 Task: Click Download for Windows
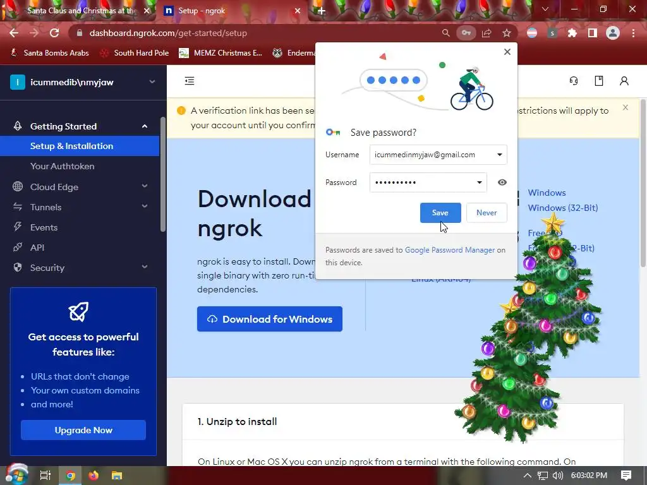click(269, 319)
